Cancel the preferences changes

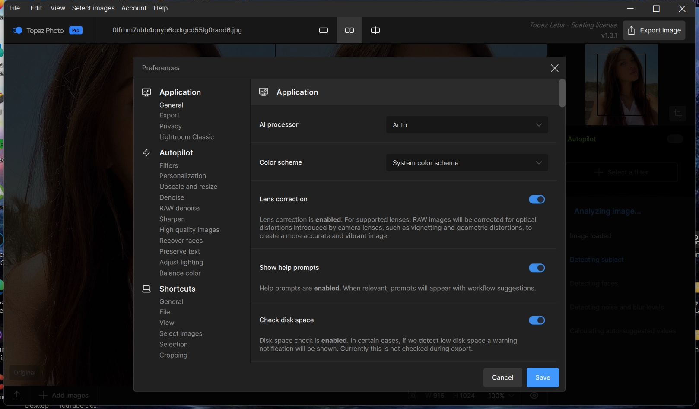[502, 377]
